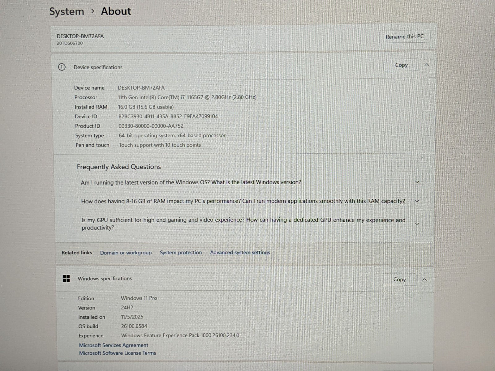Go back to System in breadcrumb

67,11
